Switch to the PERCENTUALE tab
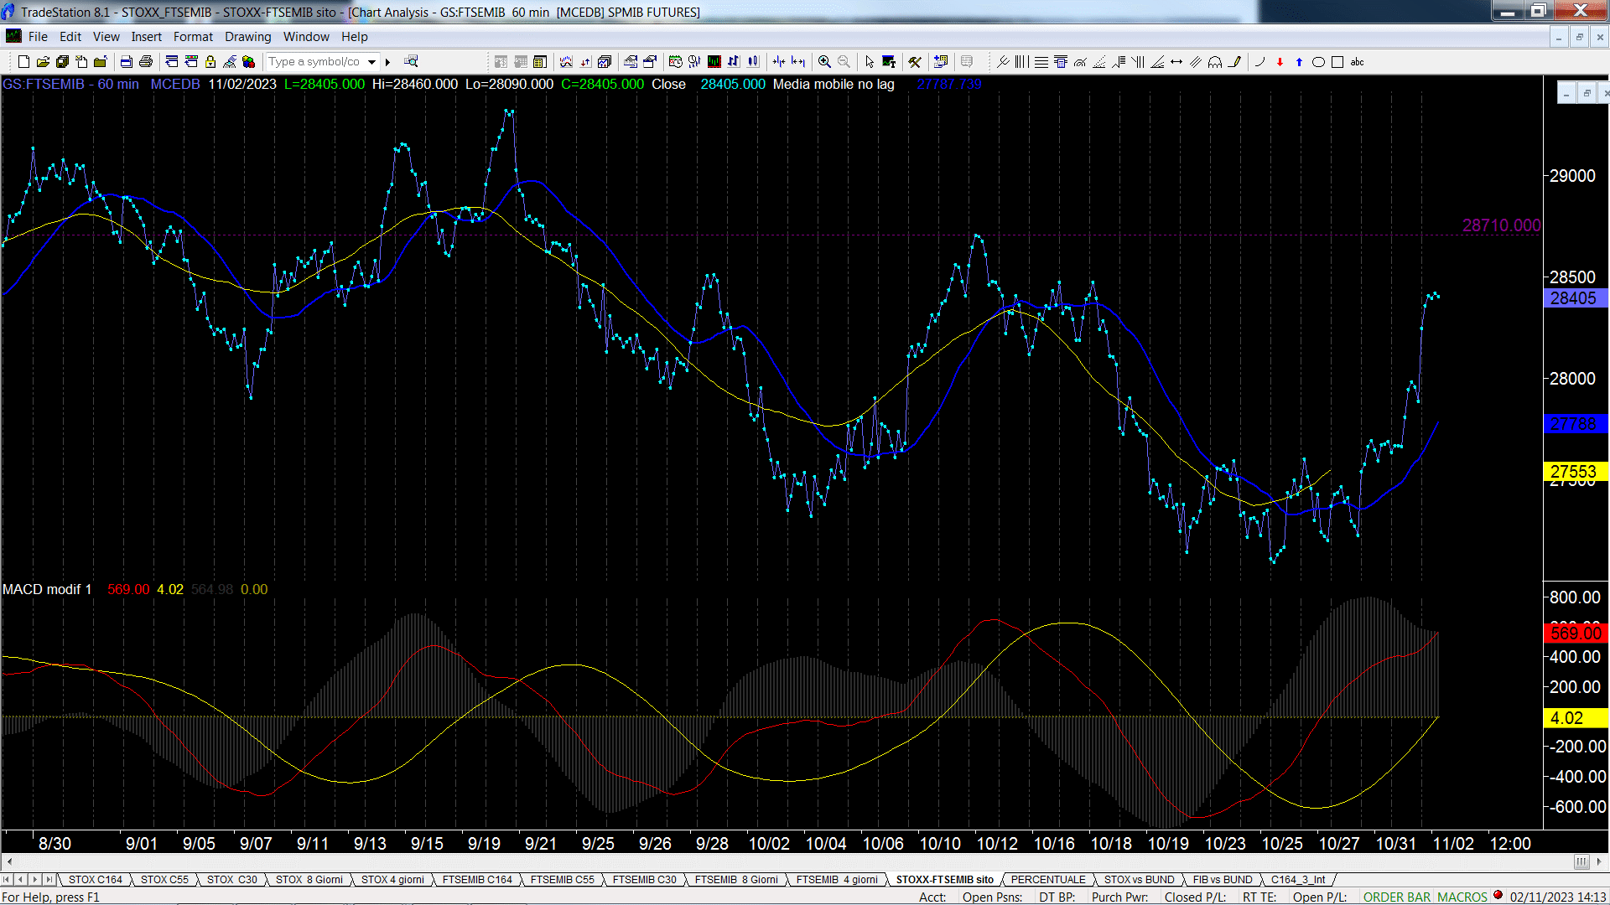This screenshot has height=905, width=1610. 1048,880
